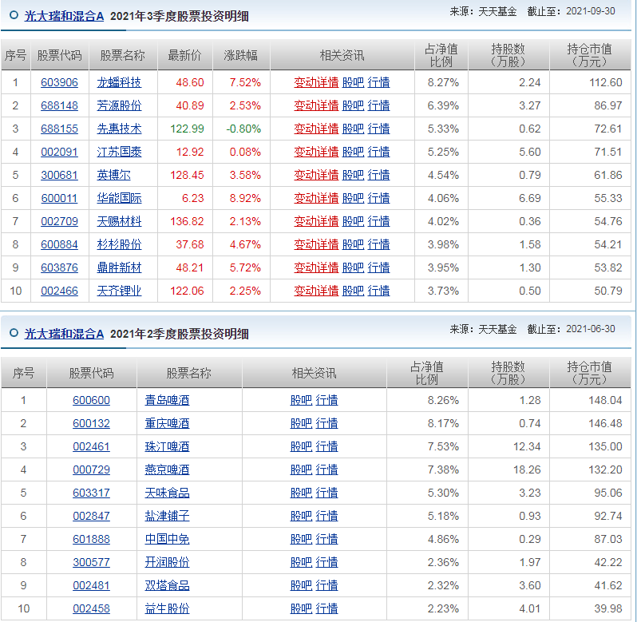Open 行情 for 盐津铺子 row
Image resolution: width=637 pixels, height=622 pixels.
(326, 516)
